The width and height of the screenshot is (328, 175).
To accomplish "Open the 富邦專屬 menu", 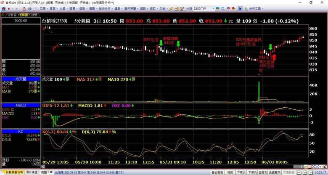I will pyautogui.click(x=131, y=8).
